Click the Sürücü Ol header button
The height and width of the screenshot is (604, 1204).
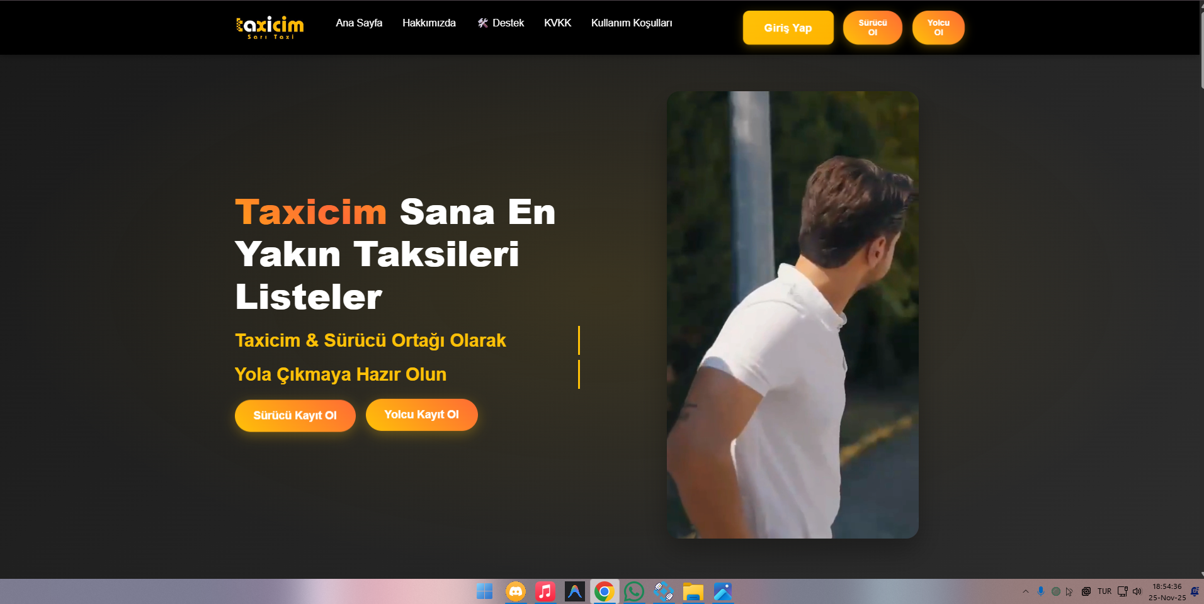(x=872, y=28)
